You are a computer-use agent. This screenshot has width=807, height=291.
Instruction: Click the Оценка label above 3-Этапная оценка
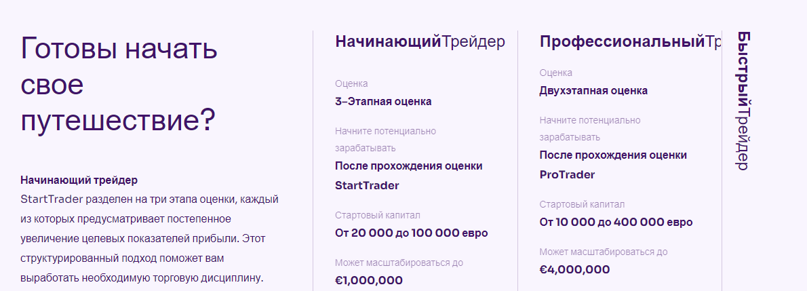[351, 84]
